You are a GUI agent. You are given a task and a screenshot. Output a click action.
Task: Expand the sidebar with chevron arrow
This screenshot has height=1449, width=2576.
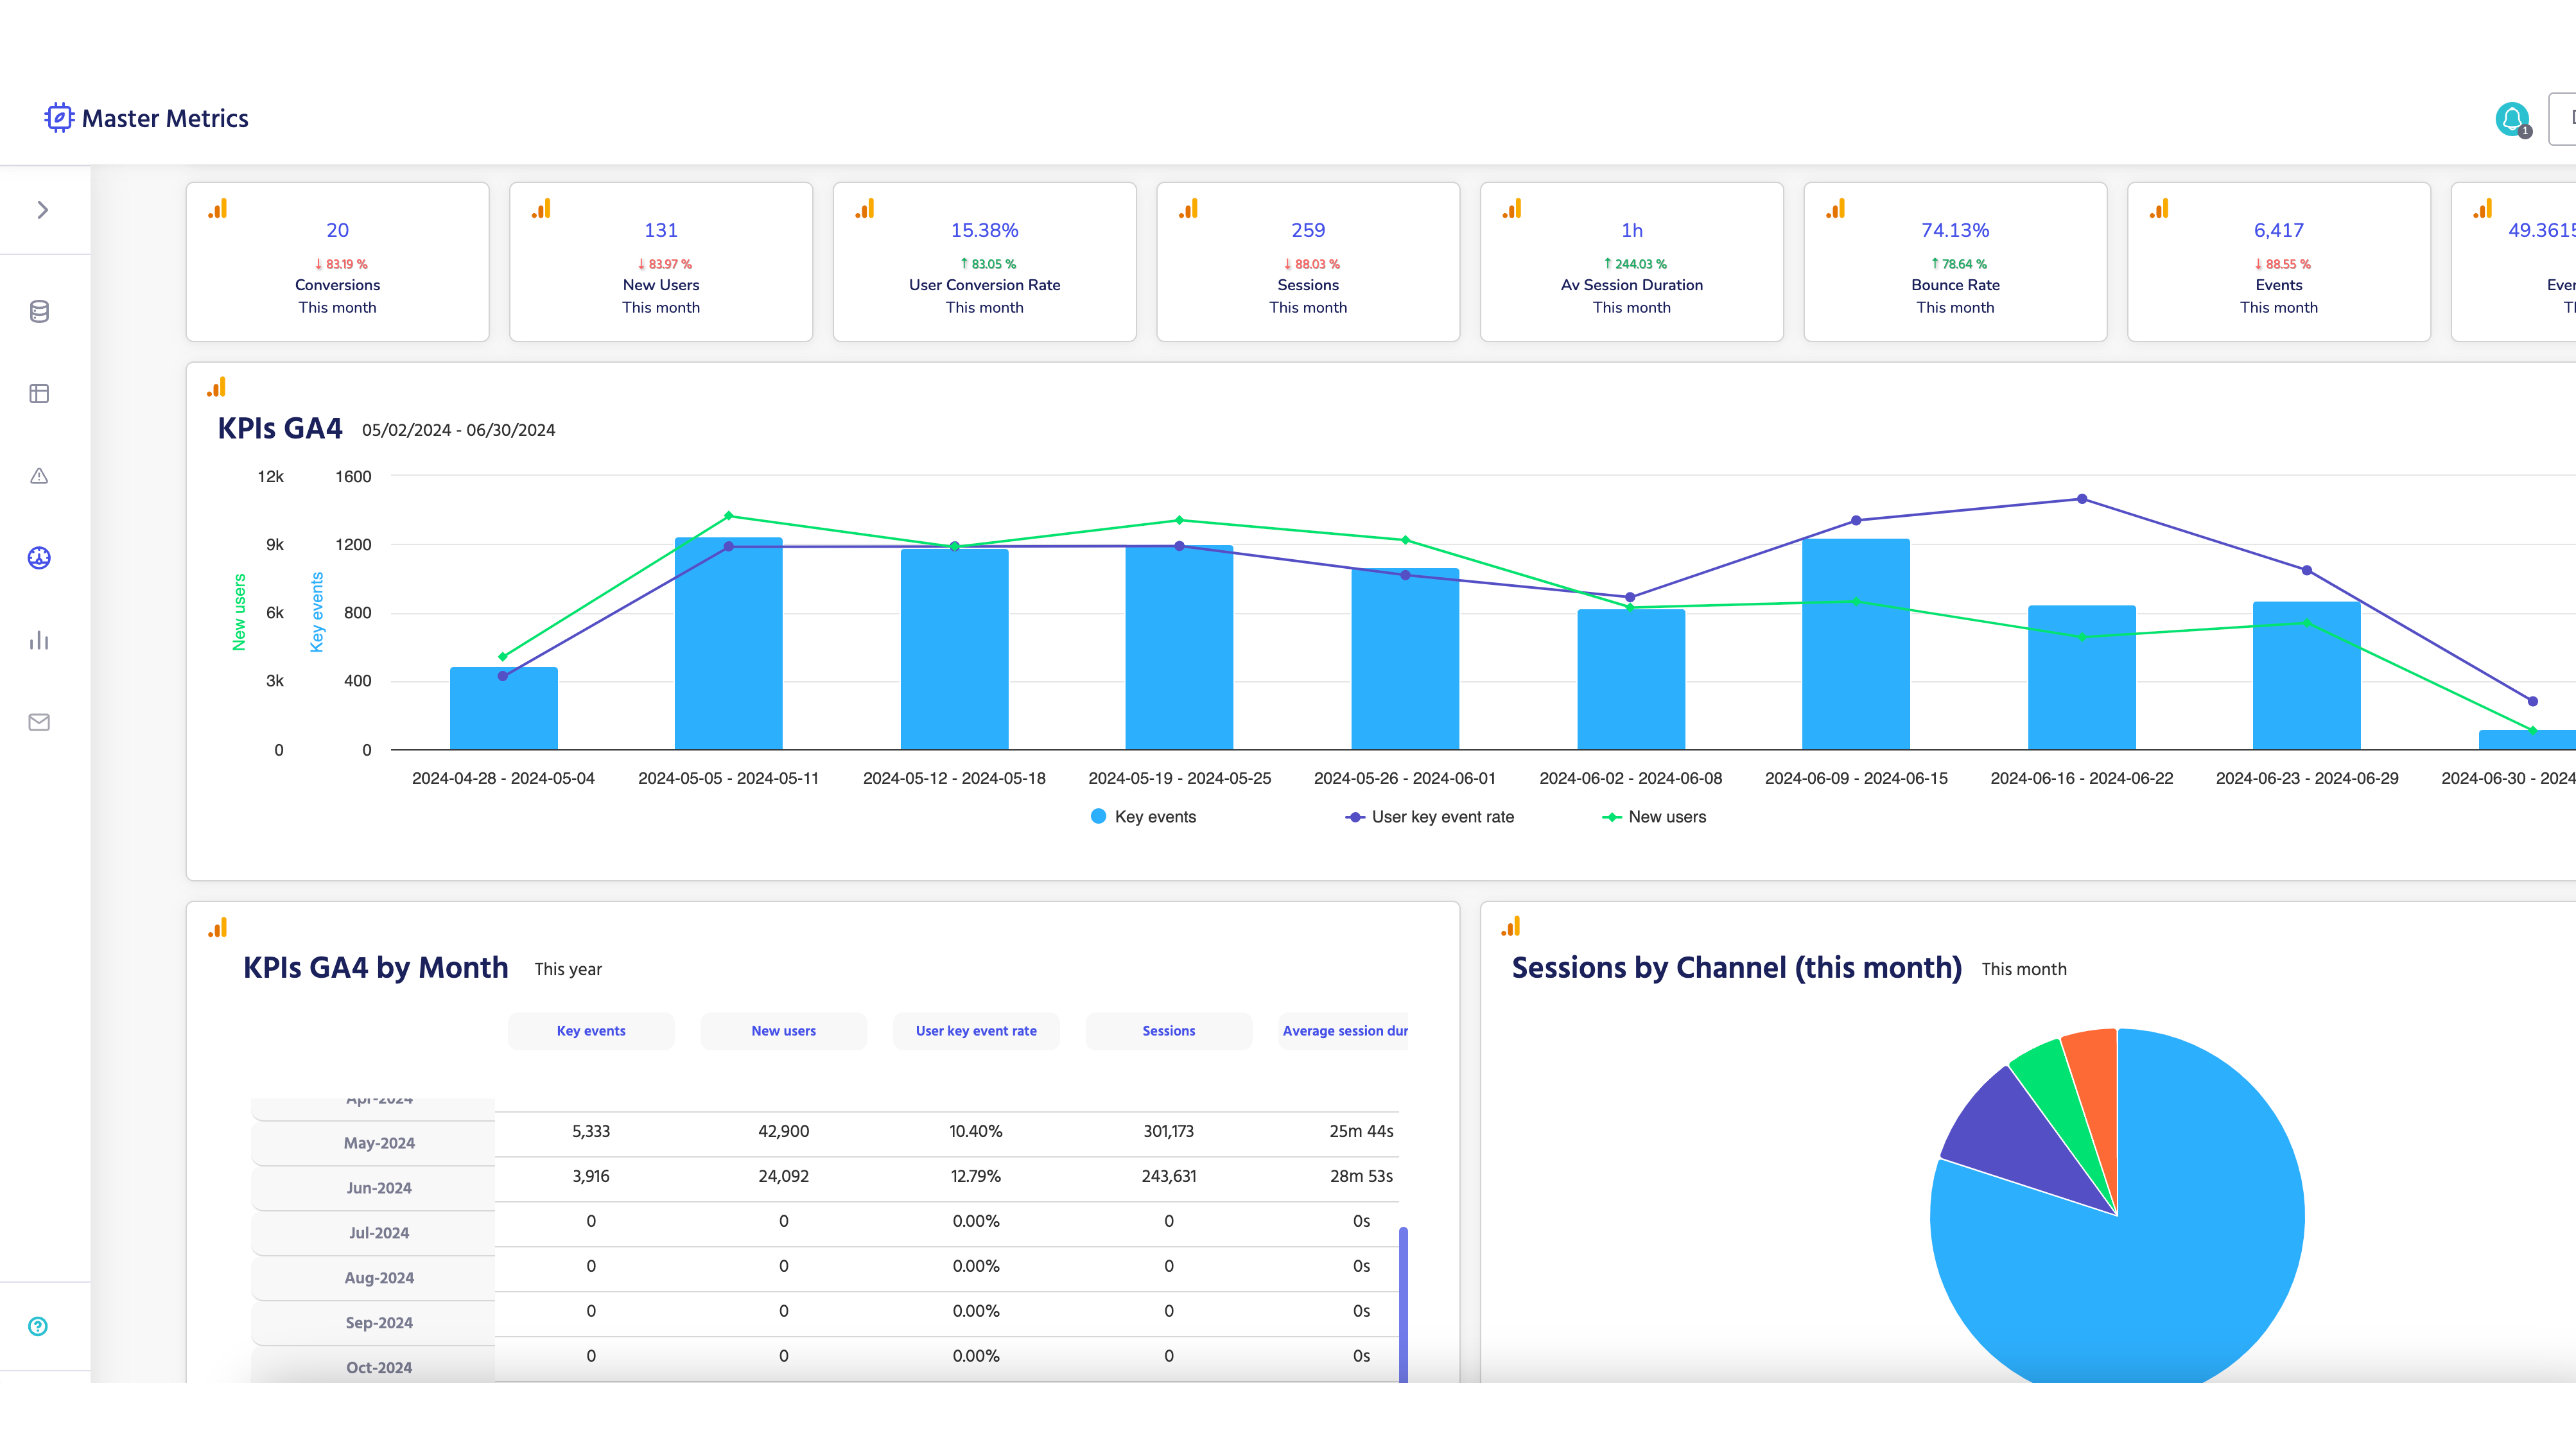[x=42, y=210]
